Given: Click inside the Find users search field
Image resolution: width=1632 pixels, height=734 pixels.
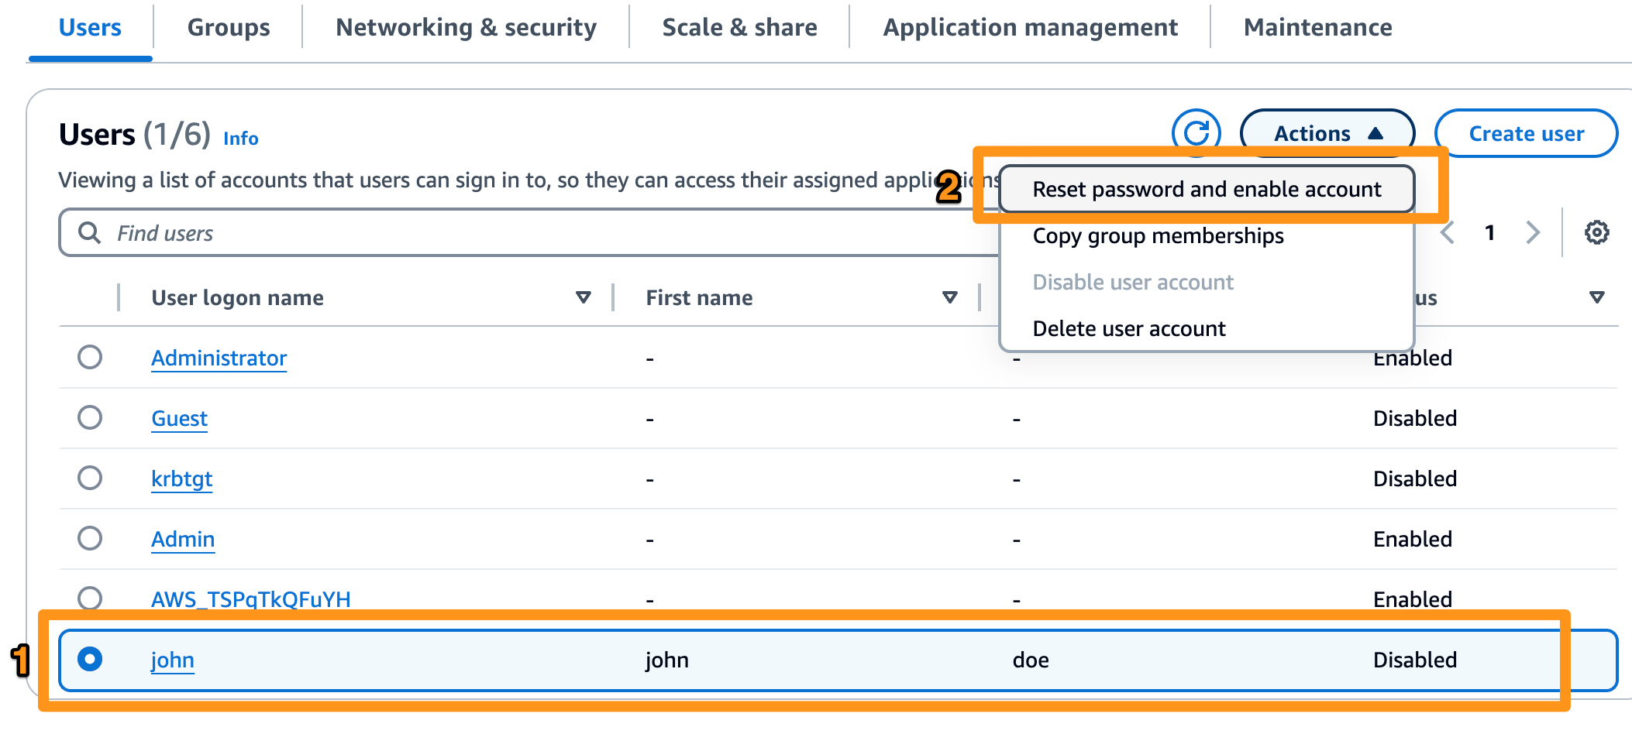Looking at the screenshot, I should click(x=310, y=232).
